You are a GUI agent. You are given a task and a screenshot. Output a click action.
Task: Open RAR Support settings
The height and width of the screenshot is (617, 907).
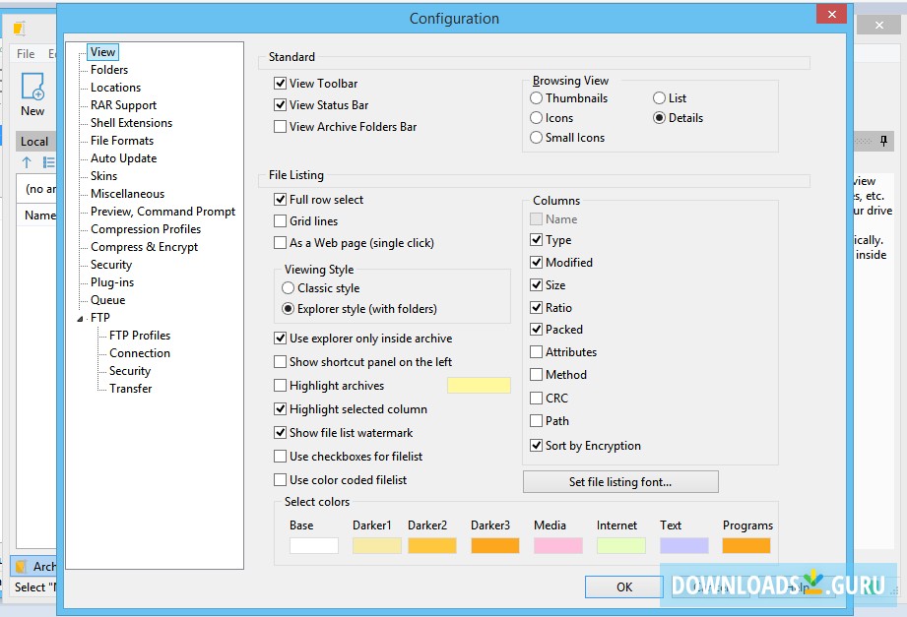point(123,105)
